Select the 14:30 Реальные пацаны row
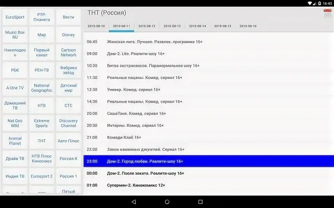This screenshot has width=334, height=208. pos(209,102)
